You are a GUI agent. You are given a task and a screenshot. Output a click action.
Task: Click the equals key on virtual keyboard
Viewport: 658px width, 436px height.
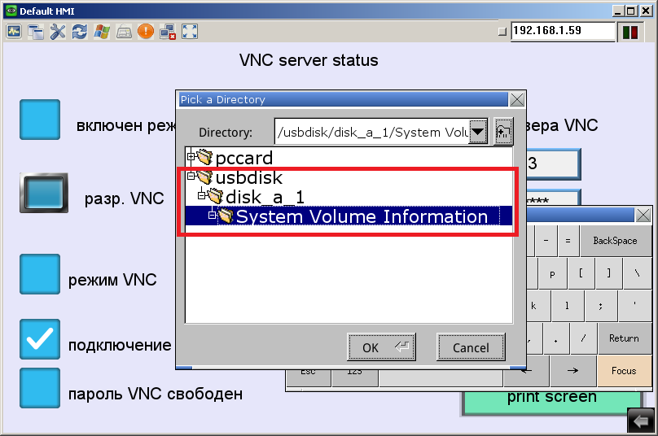(x=568, y=241)
